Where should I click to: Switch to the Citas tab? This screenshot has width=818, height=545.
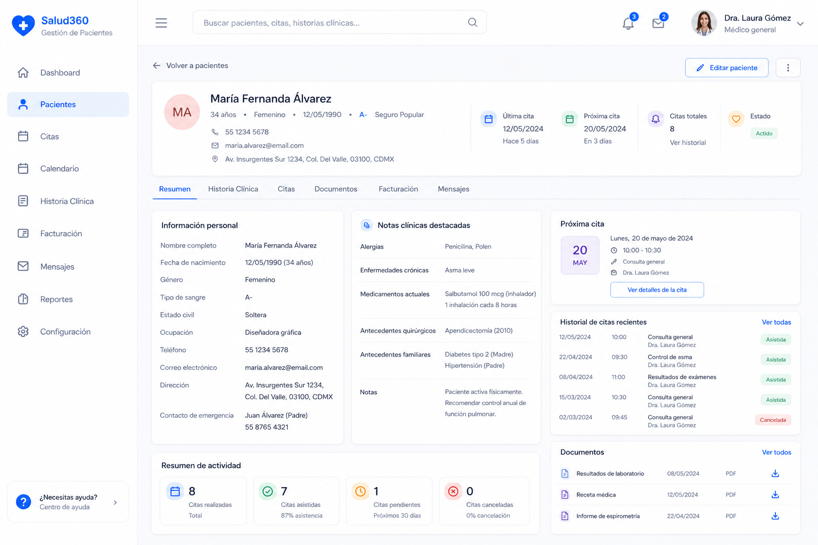[x=286, y=189]
